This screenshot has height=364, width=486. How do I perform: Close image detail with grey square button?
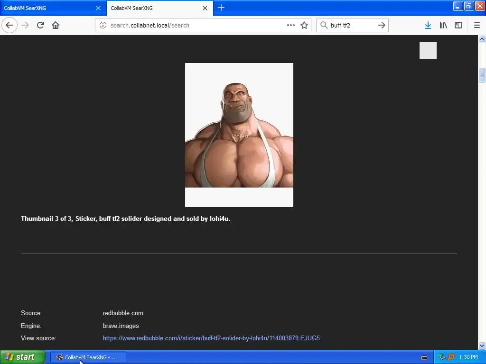(x=428, y=51)
